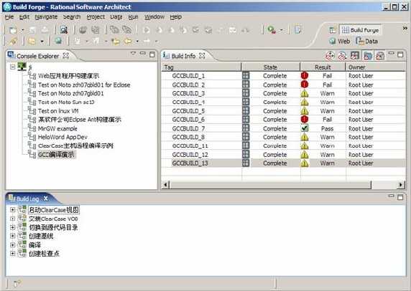
Task: Collapse the root console node in Console Explorer
Action: [x=12, y=67]
